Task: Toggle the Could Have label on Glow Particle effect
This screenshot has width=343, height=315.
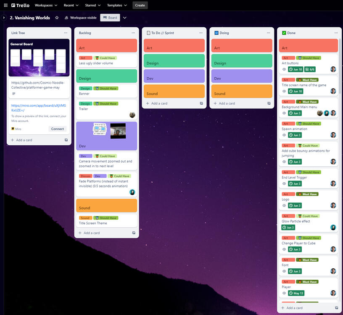Action: click(x=308, y=216)
